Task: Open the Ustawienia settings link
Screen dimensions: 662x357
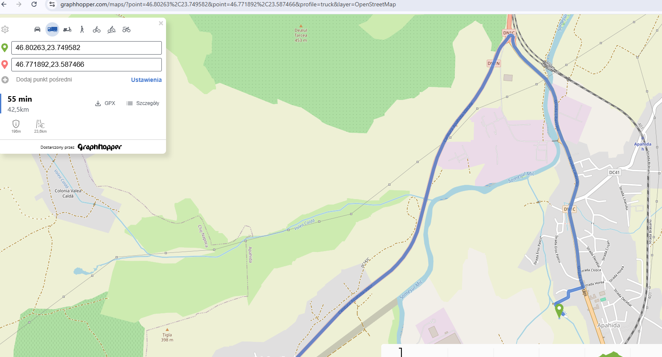Action: (x=146, y=80)
